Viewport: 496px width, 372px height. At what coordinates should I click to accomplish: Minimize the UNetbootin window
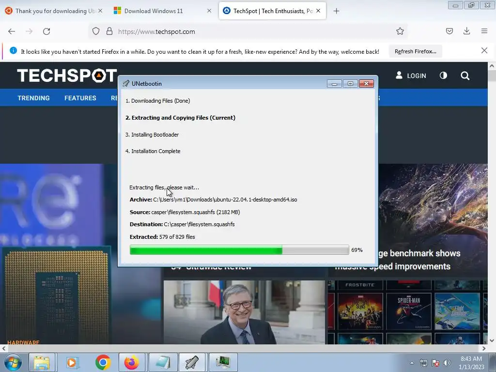(x=334, y=83)
